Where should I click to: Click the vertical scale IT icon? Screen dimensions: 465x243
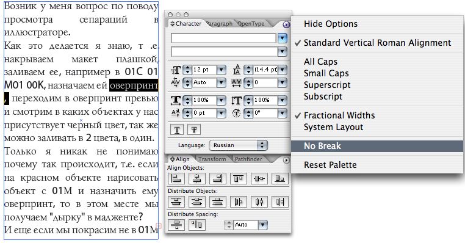click(236, 101)
